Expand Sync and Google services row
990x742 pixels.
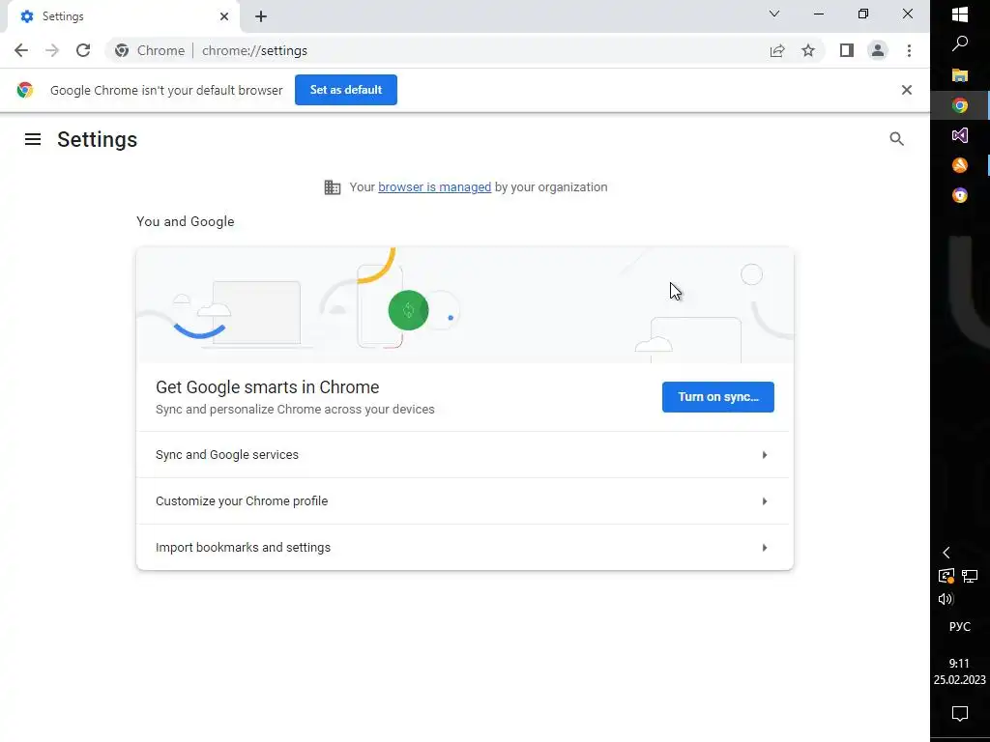pos(462,455)
